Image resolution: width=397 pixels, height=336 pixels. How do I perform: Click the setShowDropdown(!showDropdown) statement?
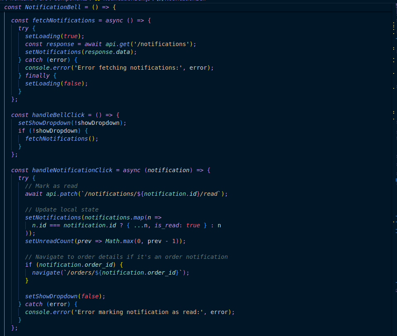72,123
